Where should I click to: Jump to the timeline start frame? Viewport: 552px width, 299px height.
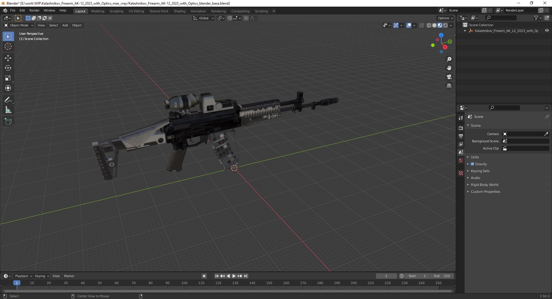(x=217, y=276)
